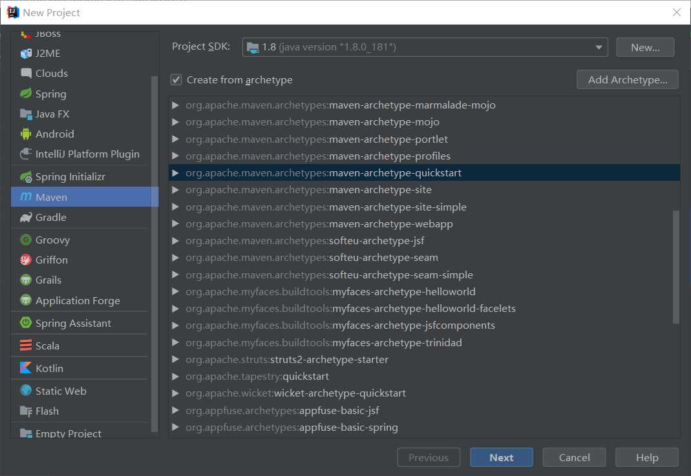Image resolution: width=691 pixels, height=476 pixels.
Task: Click the Help button
Action: pos(647,457)
